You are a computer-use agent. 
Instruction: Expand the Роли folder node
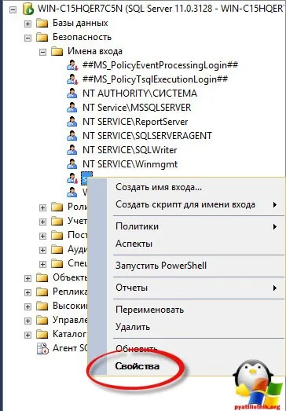[x=42, y=208]
